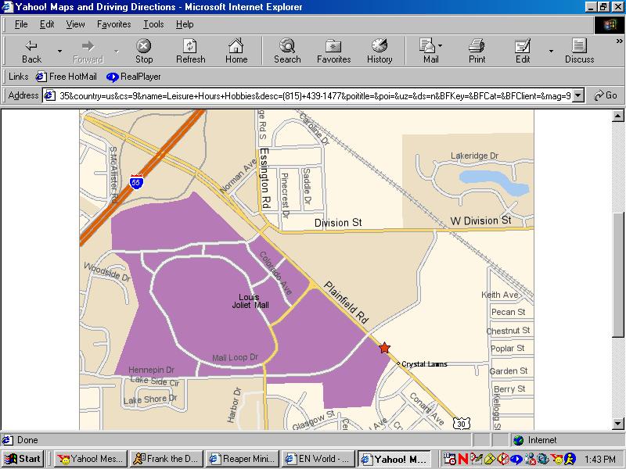Screen dimensions: 626x469
Task: Stop the page from loading
Action: tap(144, 52)
